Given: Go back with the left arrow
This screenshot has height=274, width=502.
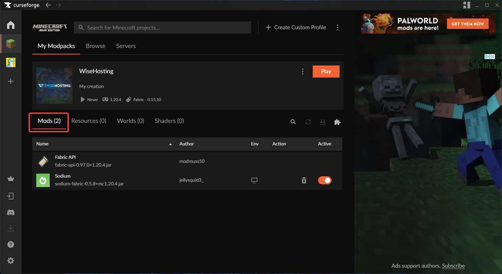Looking at the screenshot, I should (48, 5).
